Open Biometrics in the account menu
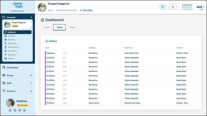 coord(12,55)
